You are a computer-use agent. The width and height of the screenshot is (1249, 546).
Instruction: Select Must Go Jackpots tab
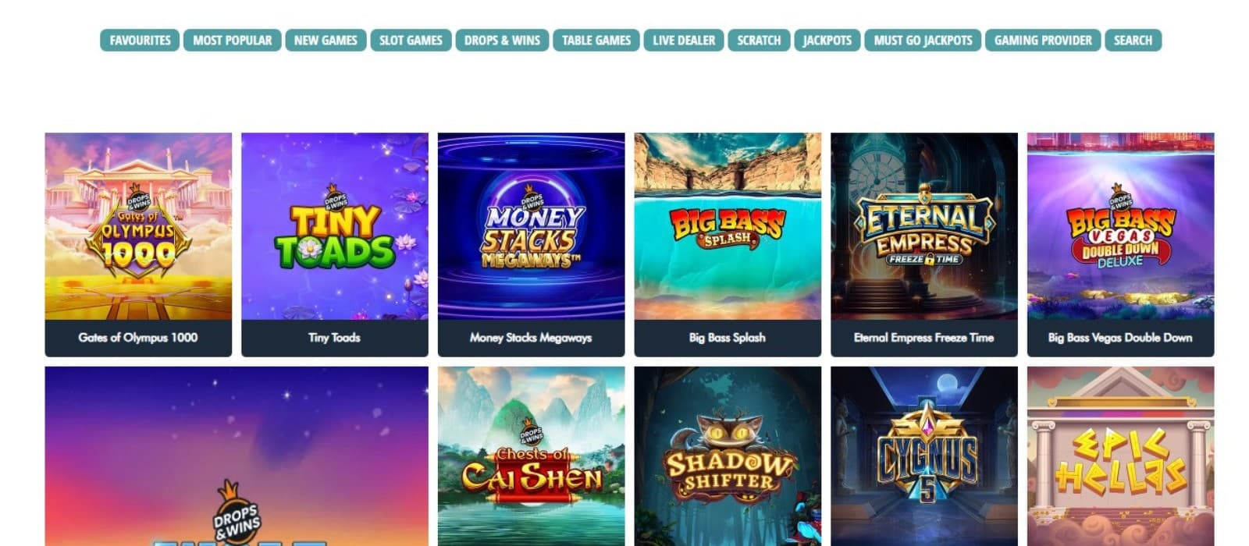(x=923, y=41)
